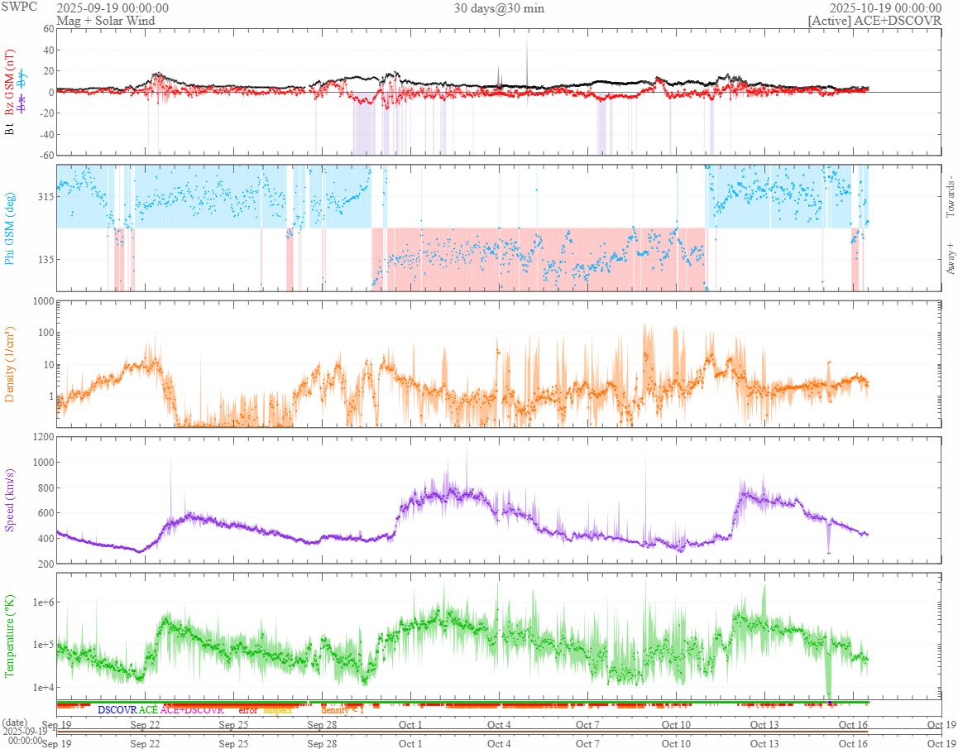Enable the struck-through blue By series
Screen dimensions: 958x749
click(x=22, y=79)
